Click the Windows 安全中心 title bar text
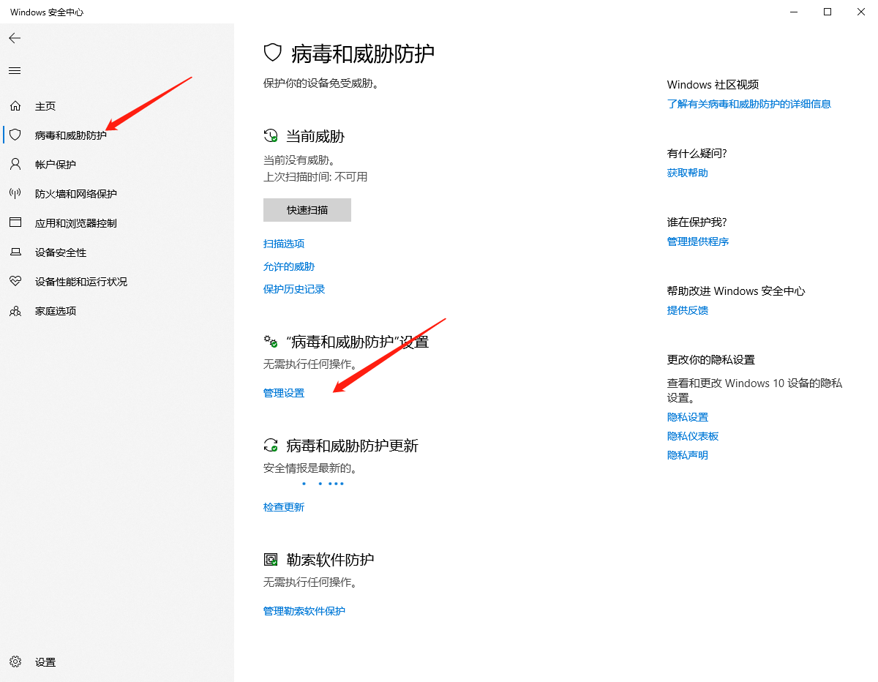Viewport: 878px width, 682px height. (x=47, y=12)
